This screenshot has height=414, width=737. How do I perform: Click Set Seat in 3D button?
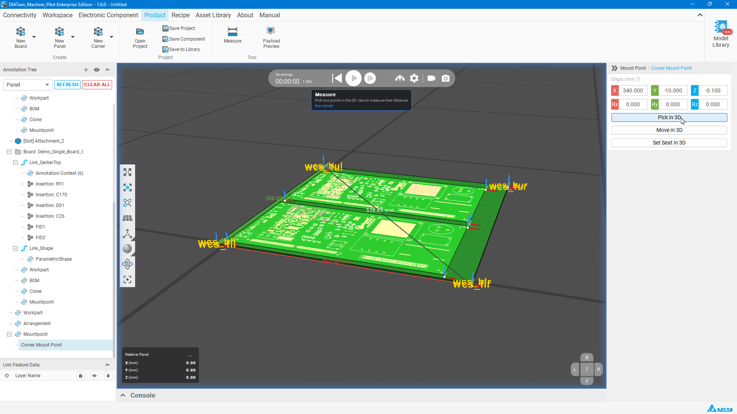(x=669, y=143)
